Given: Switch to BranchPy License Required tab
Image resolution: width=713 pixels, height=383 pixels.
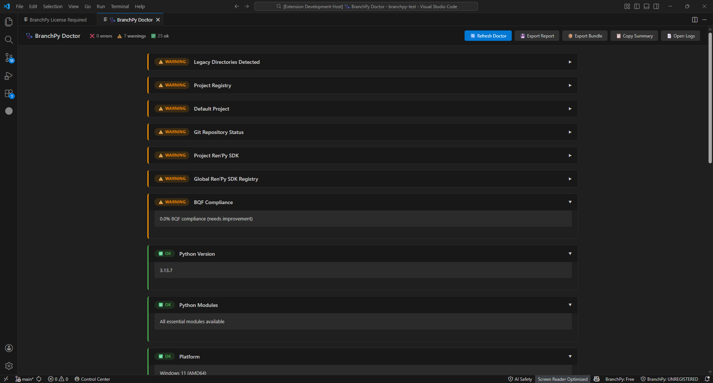Looking at the screenshot, I should tap(58, 20).
